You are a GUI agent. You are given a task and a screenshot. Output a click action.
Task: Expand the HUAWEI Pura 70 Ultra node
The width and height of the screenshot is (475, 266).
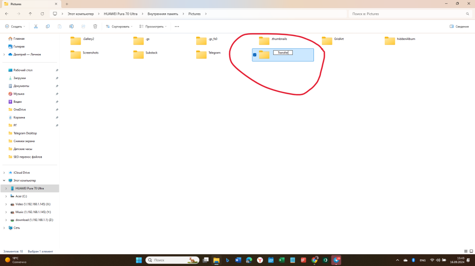pyautogui.click(x=6, y=188)
